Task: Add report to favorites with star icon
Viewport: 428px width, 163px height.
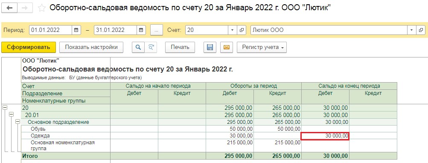Action: tap(41, 8)
